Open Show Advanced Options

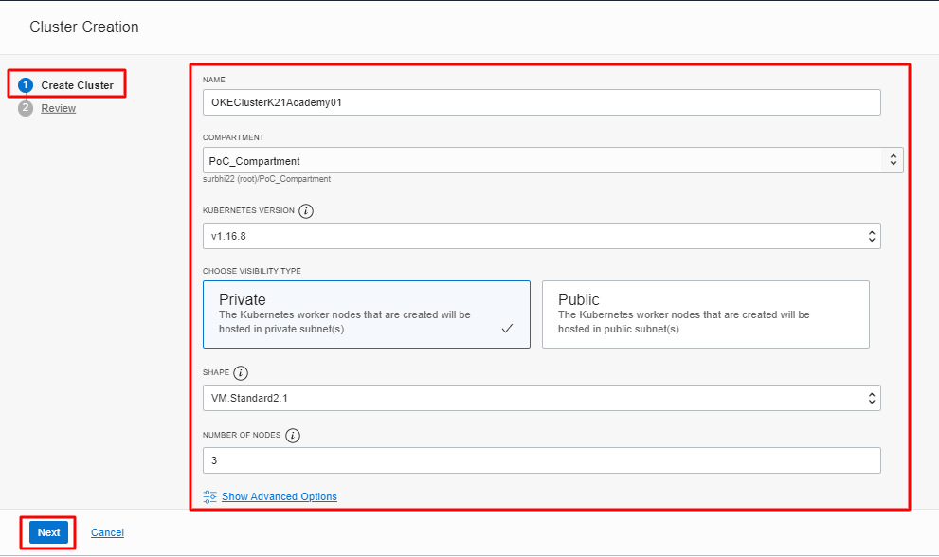point(279,496)
